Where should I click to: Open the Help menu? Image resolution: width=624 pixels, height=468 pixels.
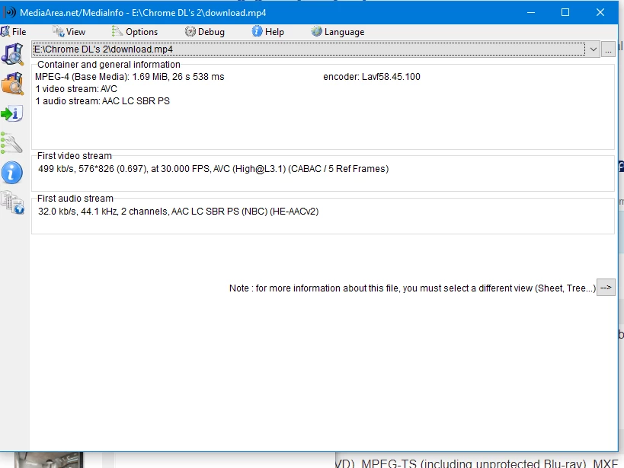268,32
